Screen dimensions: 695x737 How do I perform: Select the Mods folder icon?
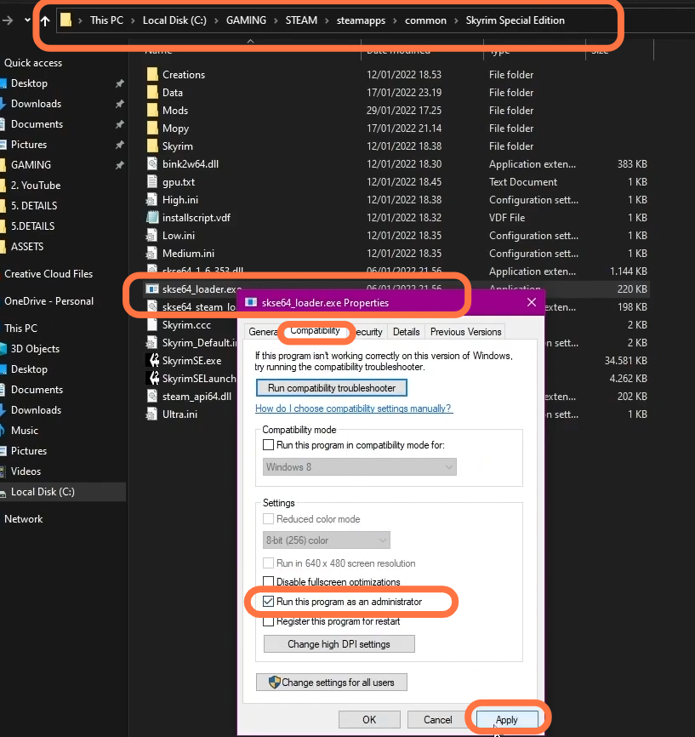(x=151, y=110)
